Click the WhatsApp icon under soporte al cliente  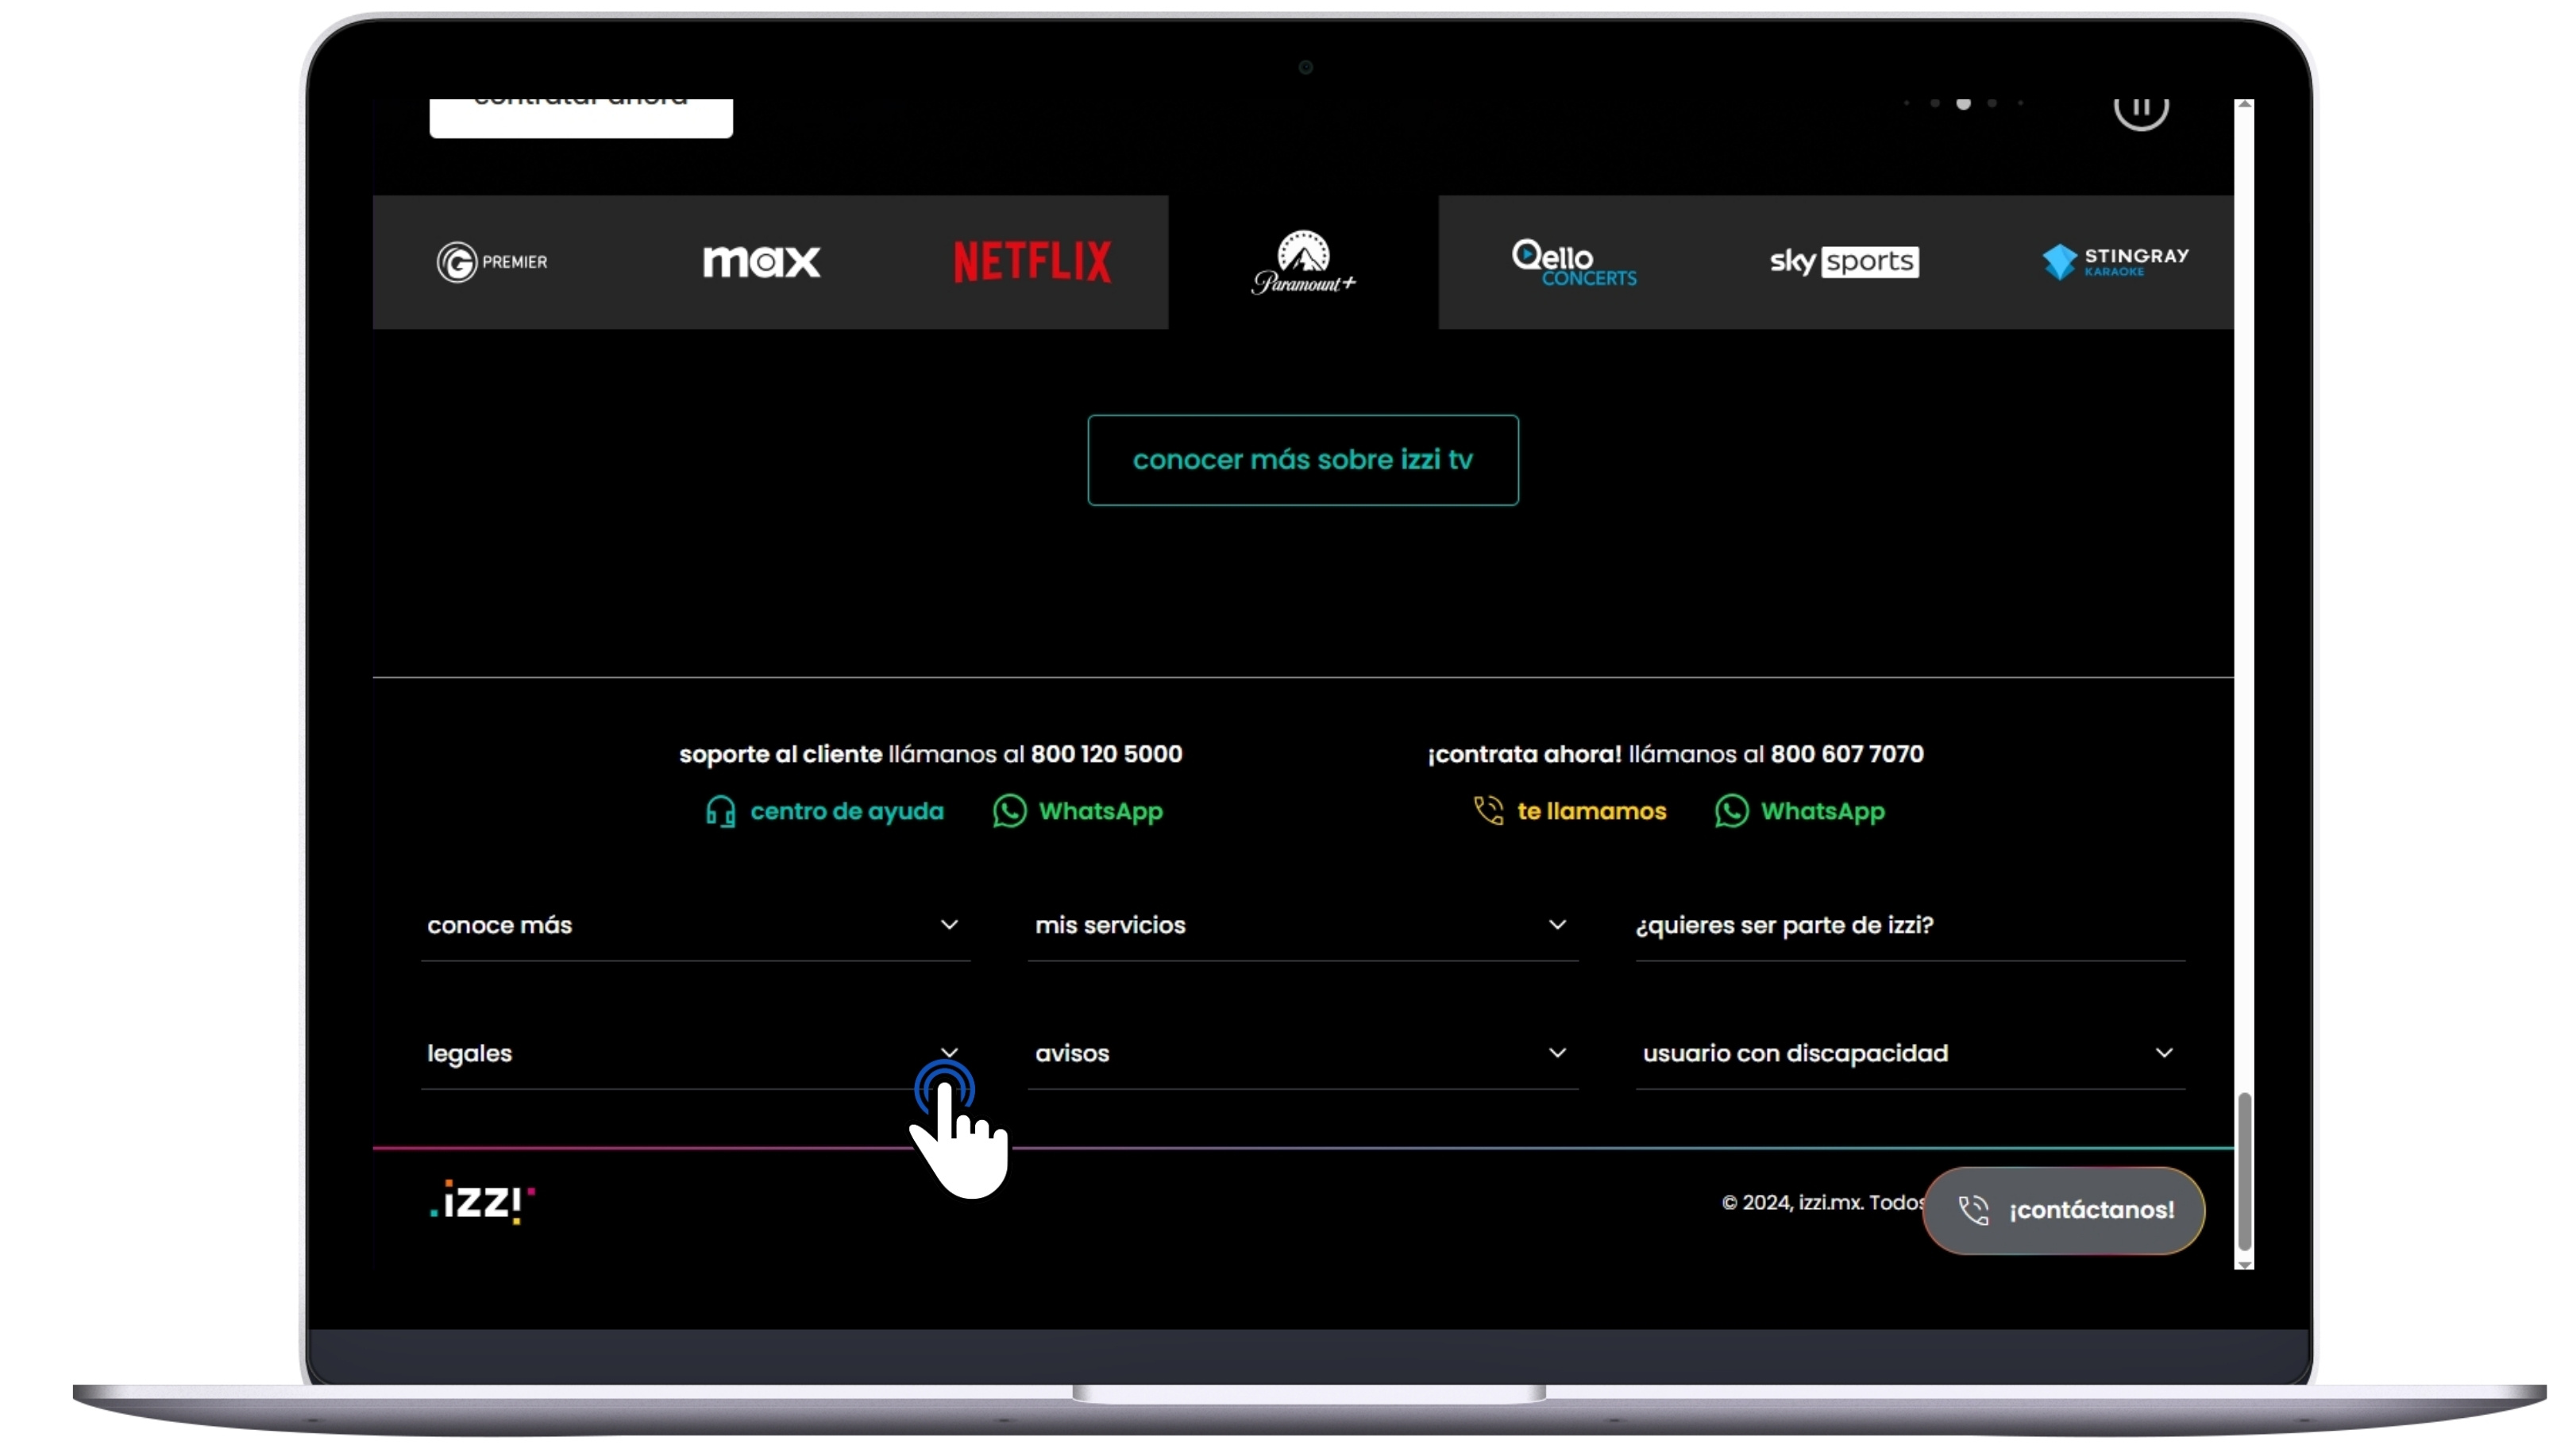[x=1010, y=812]
